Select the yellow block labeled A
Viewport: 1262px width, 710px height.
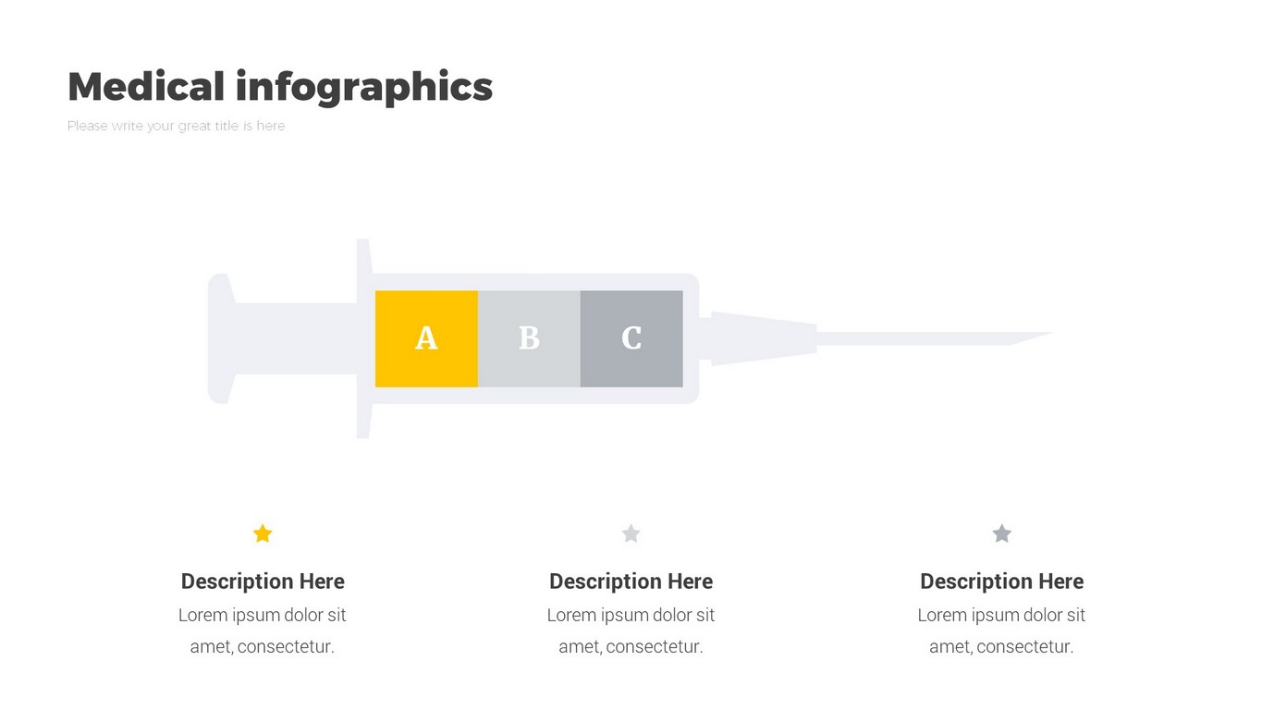pyautogui.click(x=426, y=338)
